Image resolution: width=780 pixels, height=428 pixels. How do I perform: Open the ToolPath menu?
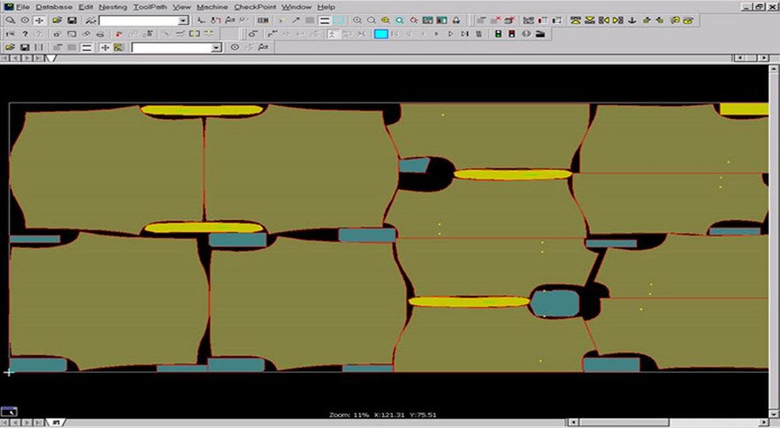pos(149,7)
